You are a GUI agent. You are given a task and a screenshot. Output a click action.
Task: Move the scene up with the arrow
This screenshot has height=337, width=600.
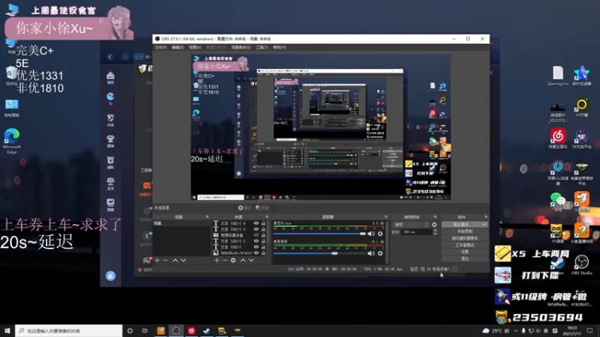pyautogui.click(x=175, y=260)
